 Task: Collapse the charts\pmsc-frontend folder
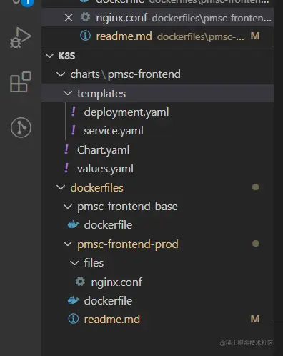(x=61, y=74)
